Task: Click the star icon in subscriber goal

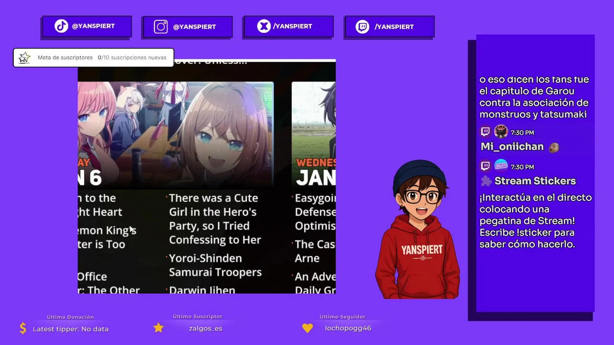Action: pos(24,58)
